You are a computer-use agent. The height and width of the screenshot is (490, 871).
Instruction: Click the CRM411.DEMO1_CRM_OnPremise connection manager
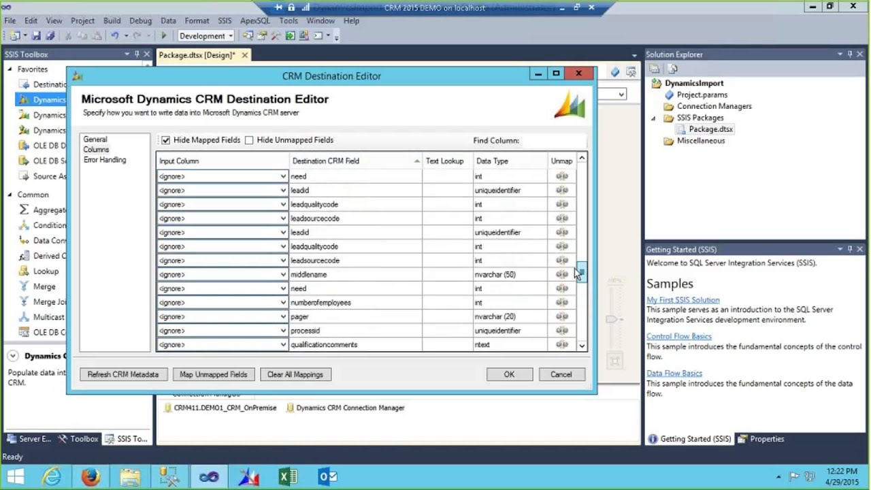(x=220, y=408)
